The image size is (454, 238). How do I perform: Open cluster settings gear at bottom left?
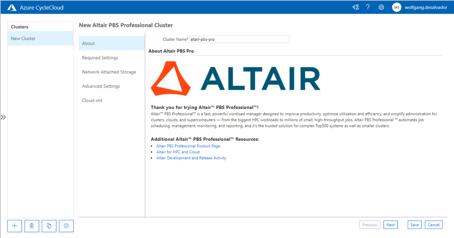coord(66,226)
